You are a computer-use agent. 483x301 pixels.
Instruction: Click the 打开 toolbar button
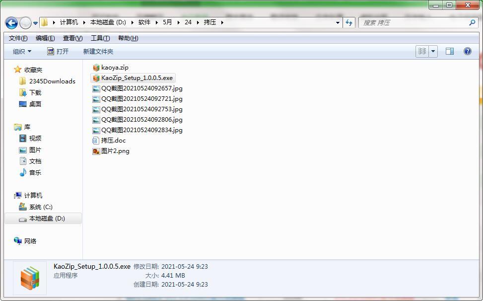tap(58, 52)
